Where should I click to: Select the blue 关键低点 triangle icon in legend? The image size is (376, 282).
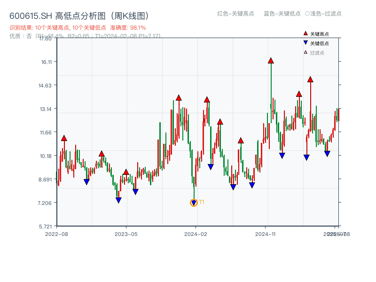305,42
